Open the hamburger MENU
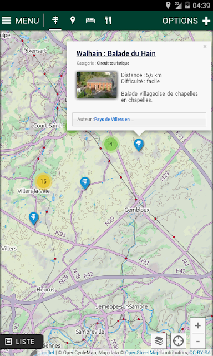Viewport: 213px width, 356px height. coord(21,21)
